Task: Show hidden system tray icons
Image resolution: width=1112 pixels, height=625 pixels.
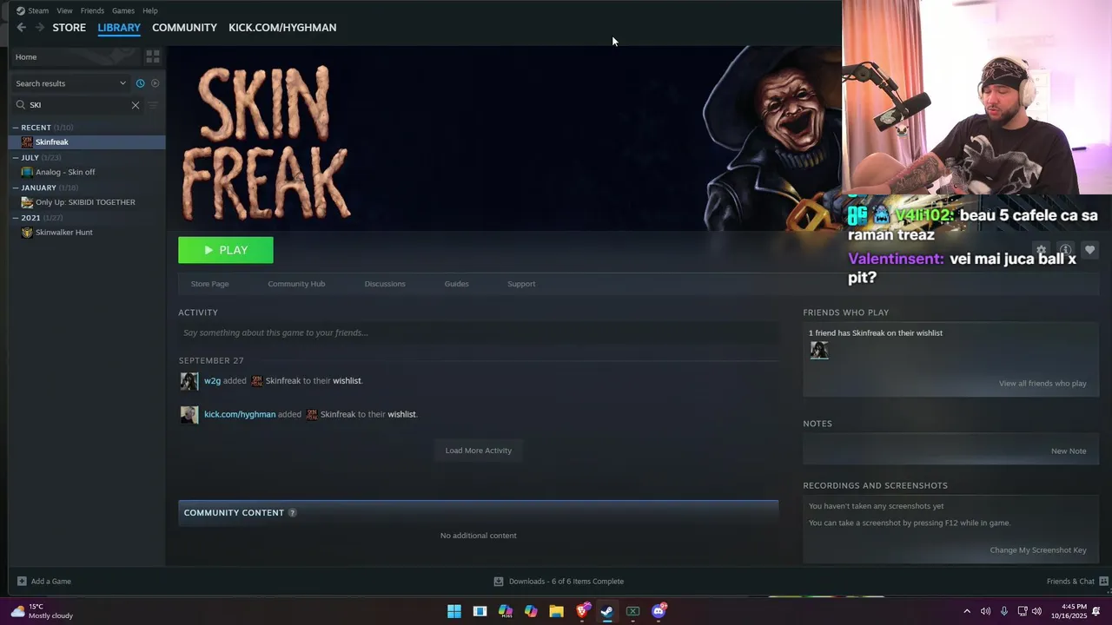Action: click(x=967, y=611)
